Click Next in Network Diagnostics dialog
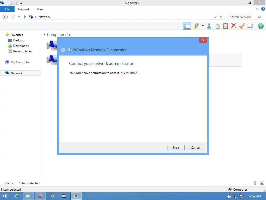The image size is (266, 200). (176, 148)
